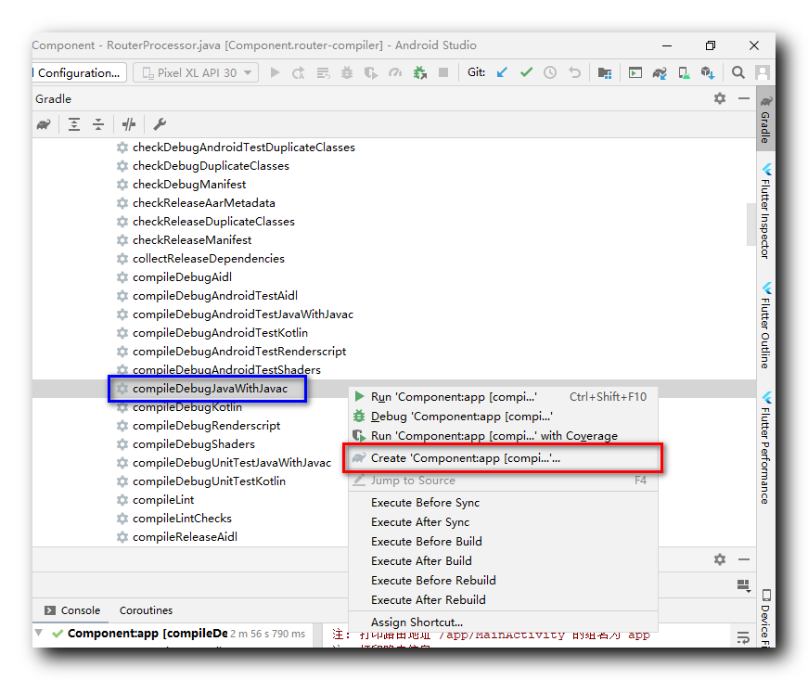The height and width of the screenshot is (680, 808).
Task: Select the checkDebugManifest Gradle task
Action: tap(188, 185)
